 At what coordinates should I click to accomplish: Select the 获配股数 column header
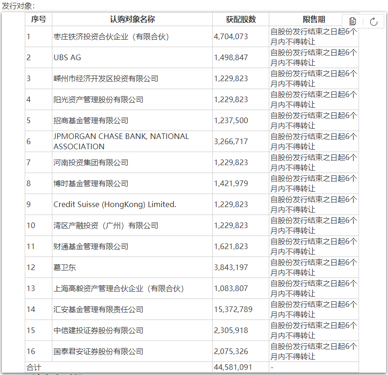tap(241, 19)
